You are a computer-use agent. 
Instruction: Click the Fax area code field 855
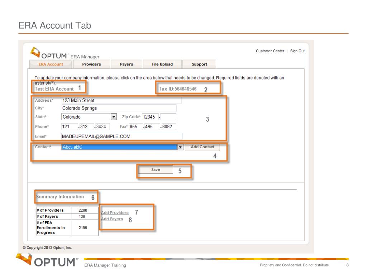click(136, 126)
